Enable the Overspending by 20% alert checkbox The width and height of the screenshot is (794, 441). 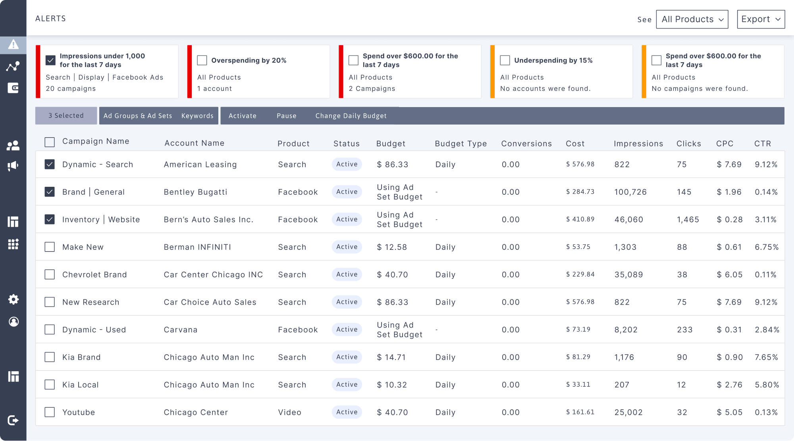coord(202,60)
